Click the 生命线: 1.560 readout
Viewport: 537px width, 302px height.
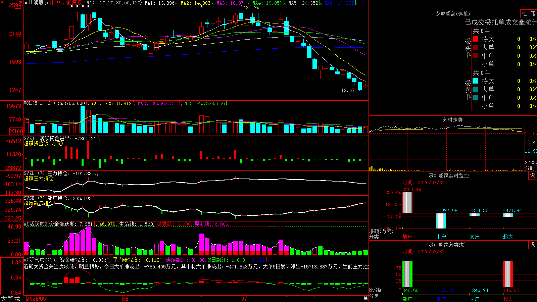pyautogui.click(x=137, y=224)
